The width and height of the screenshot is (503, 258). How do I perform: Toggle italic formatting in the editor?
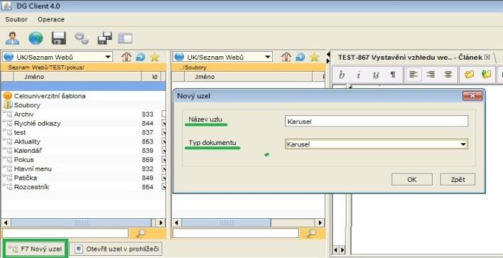[x=358, y=75]
